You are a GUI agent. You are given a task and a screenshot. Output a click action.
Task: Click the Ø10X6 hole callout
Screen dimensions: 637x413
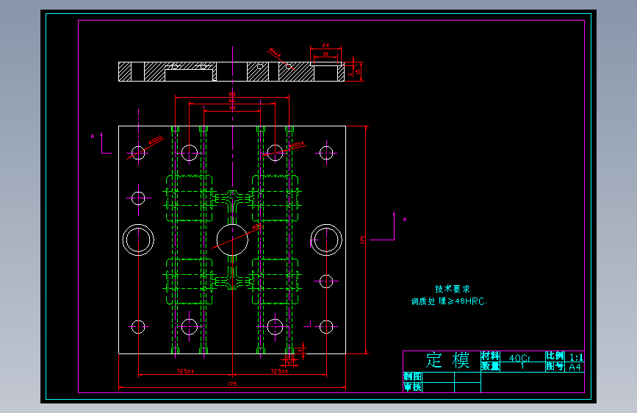(156, 140)
